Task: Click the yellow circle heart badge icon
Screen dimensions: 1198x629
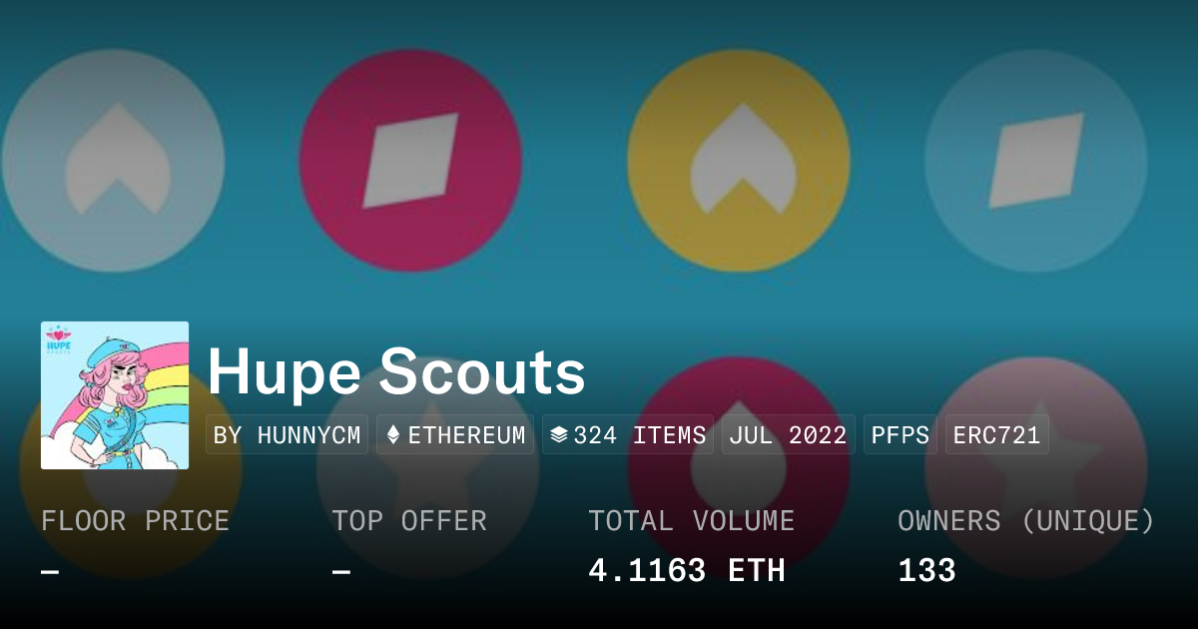Action: pos(739,161)
